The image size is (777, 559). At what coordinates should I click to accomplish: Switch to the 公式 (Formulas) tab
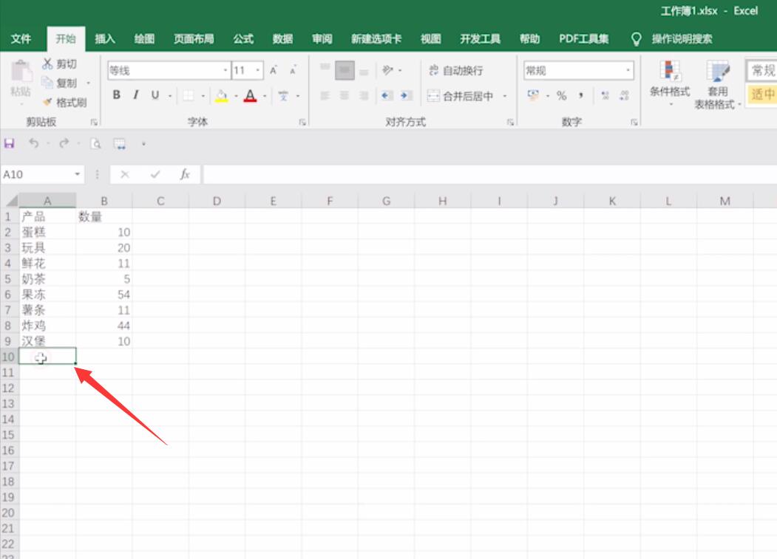click(x=243, y=39)
